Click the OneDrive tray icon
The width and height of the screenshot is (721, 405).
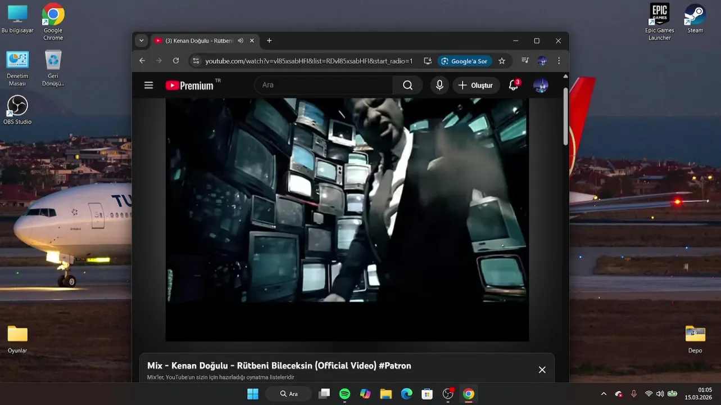pyautogui.click(x=619, y=394)
